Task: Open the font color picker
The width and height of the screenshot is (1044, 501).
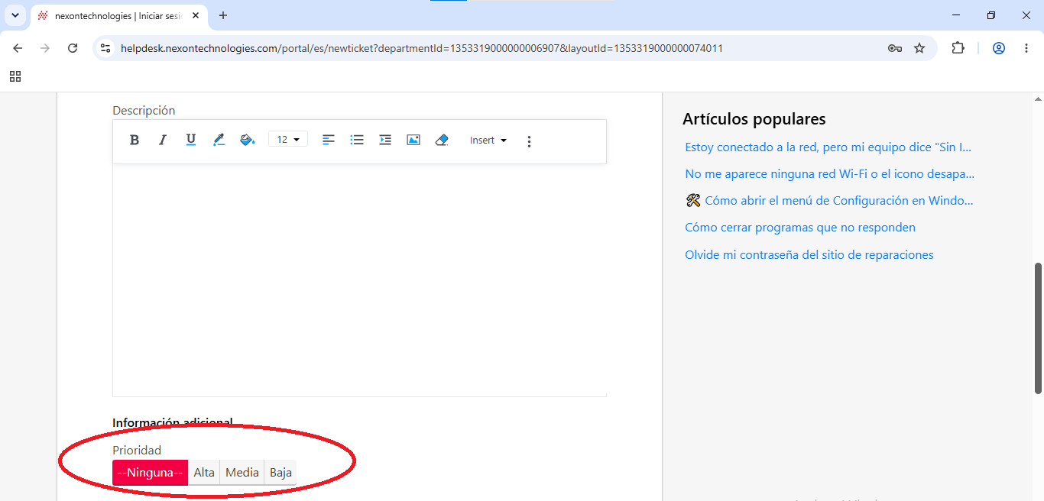Action: (219, 141)
